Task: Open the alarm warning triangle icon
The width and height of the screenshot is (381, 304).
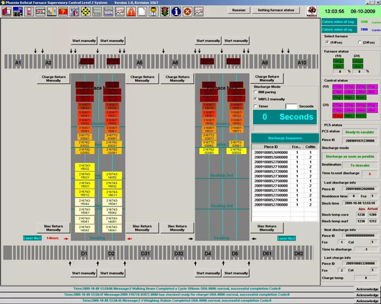Action: (131, 11)
